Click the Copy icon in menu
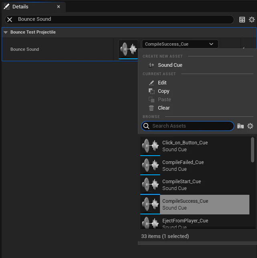Image resolution: width=257 pixels, height=258 pixels. coord(152,91)
